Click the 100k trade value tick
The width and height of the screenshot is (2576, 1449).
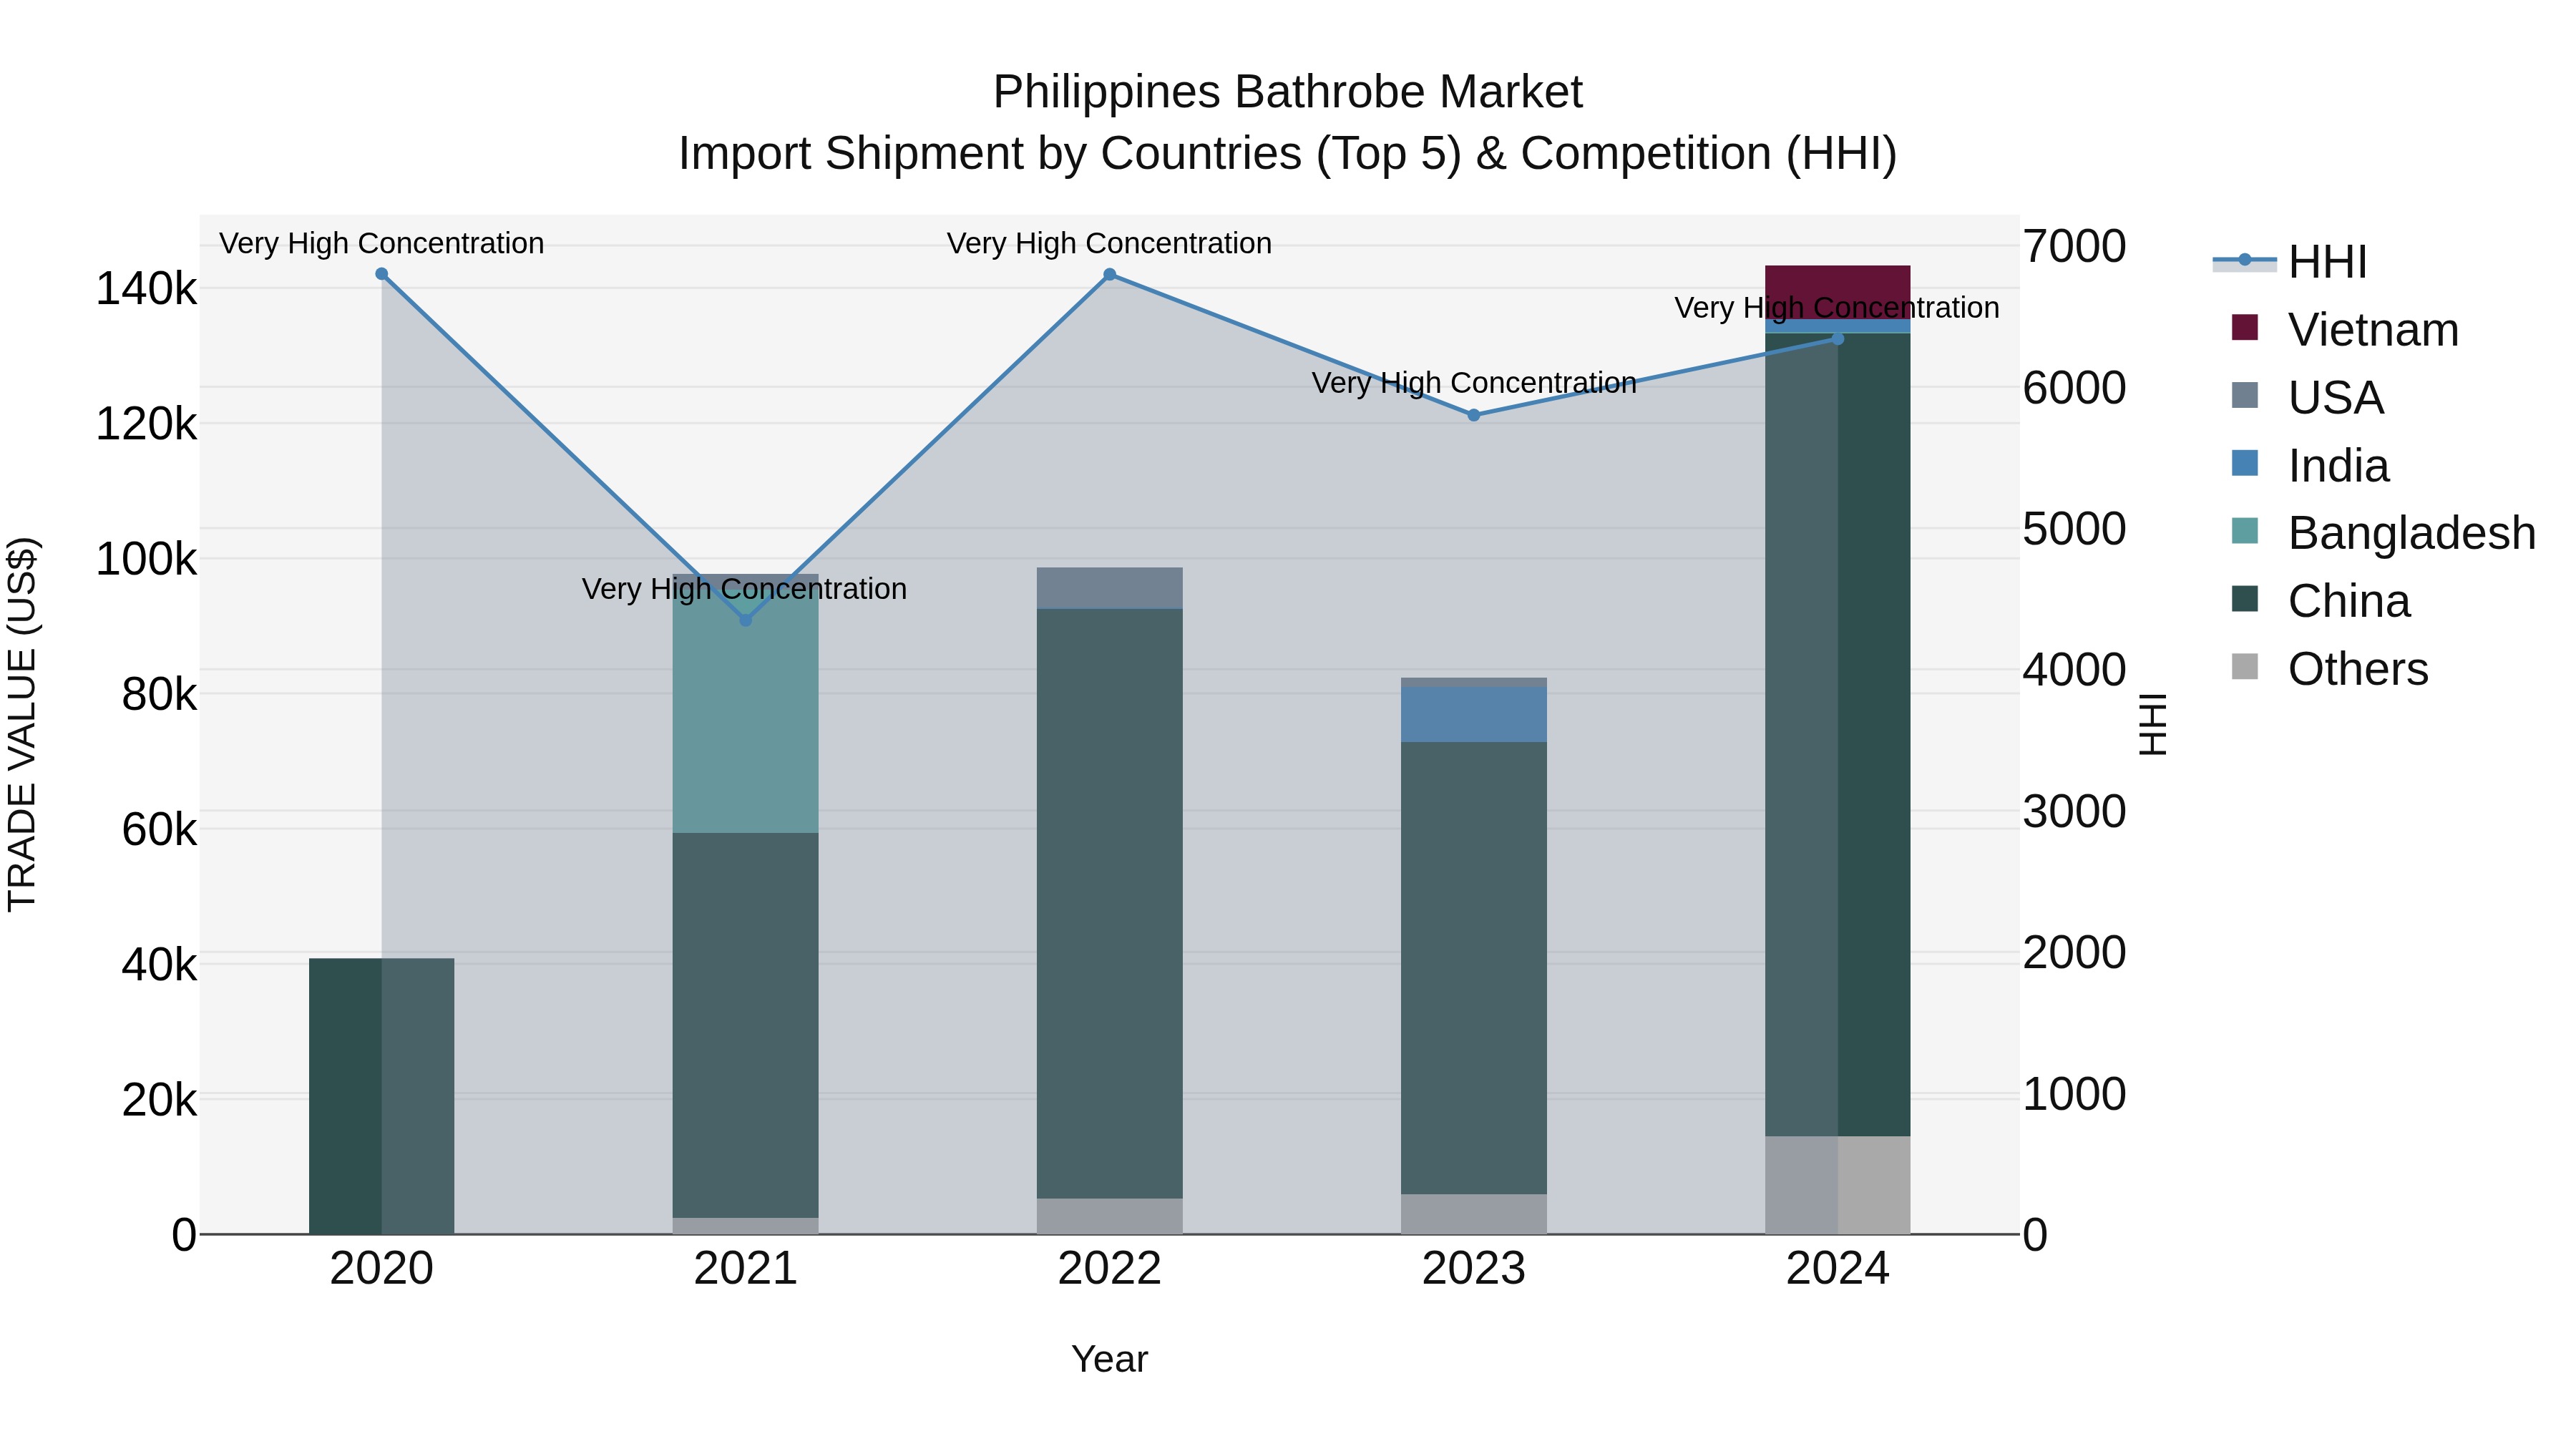pyautogui.click(x=146, y=559)
